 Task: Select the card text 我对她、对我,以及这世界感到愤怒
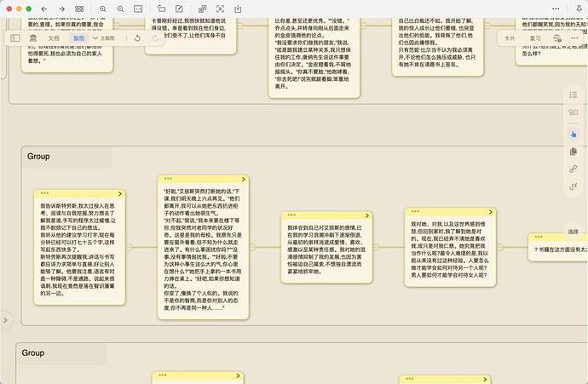point(450,249)
